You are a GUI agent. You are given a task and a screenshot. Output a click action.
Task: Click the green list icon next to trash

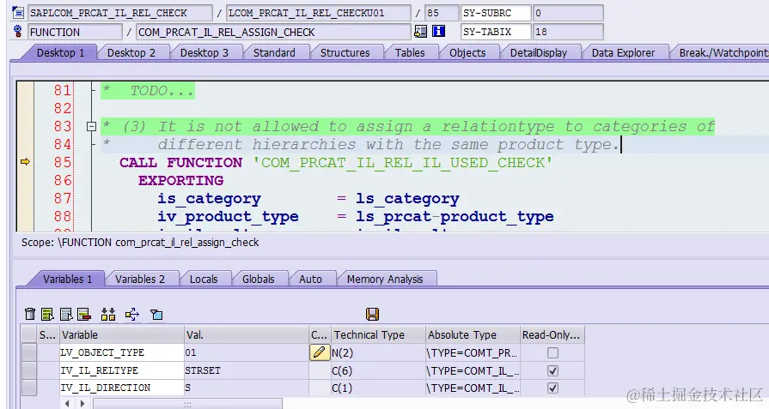[47, 314]
